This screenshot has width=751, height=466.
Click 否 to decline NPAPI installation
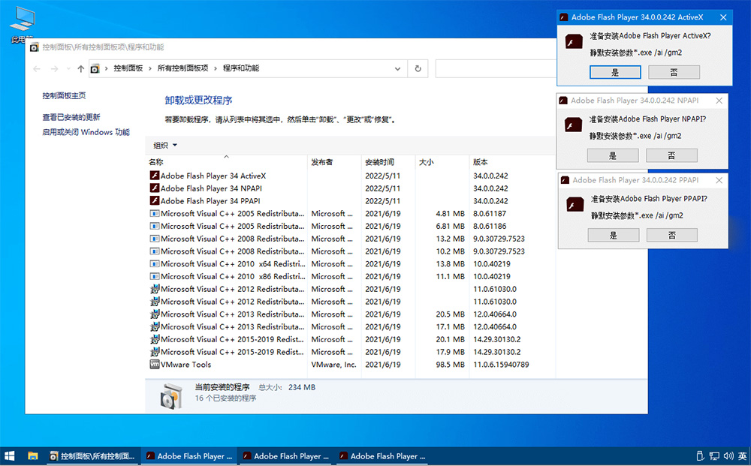[671, 155]
